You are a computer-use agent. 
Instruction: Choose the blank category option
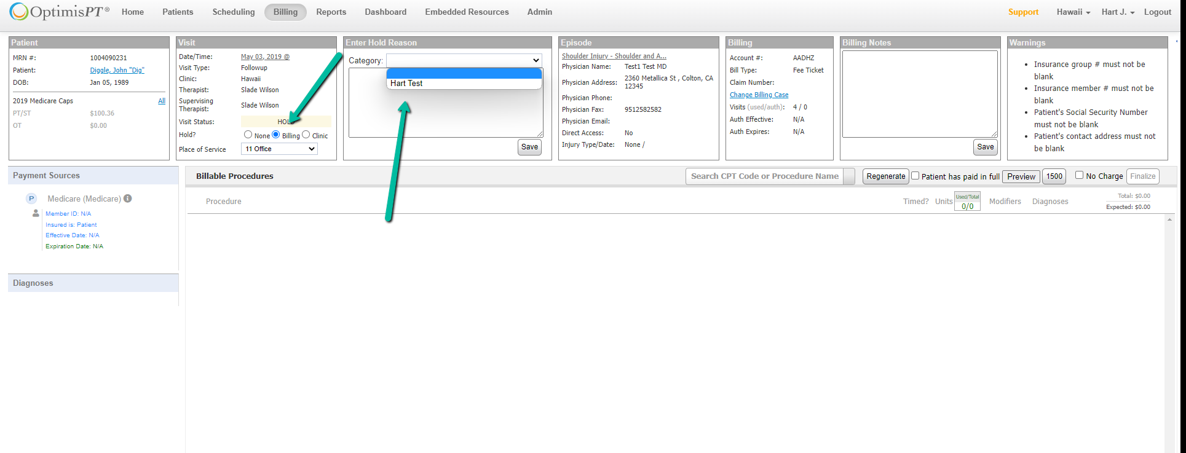(x=464, y=73)
